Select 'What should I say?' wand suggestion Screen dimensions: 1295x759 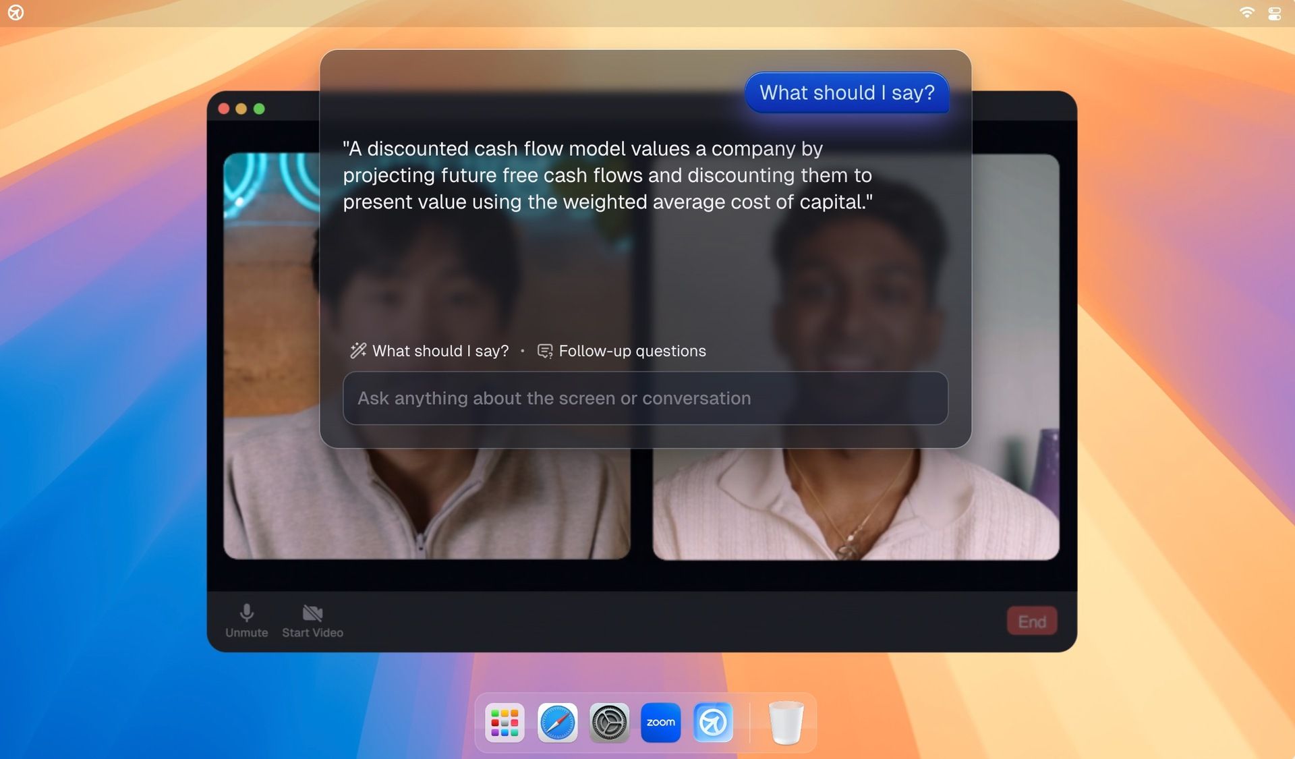click(430, 351)
